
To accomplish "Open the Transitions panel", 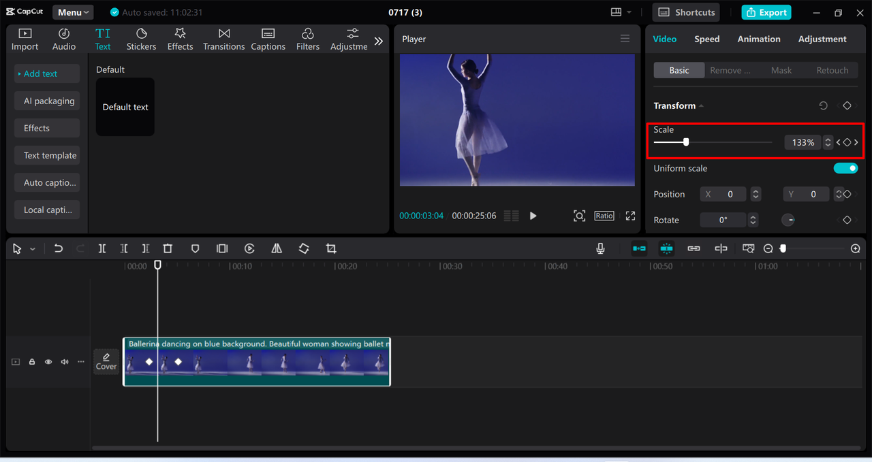I will click(223, 39).
